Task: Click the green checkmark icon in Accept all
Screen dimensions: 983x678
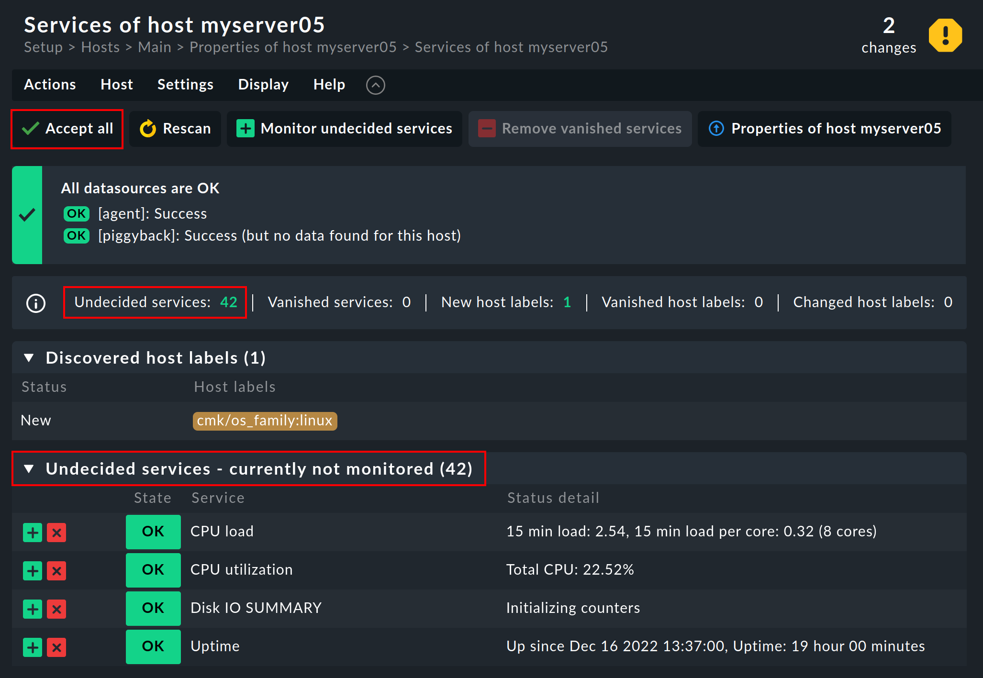Action: [30, 128]
